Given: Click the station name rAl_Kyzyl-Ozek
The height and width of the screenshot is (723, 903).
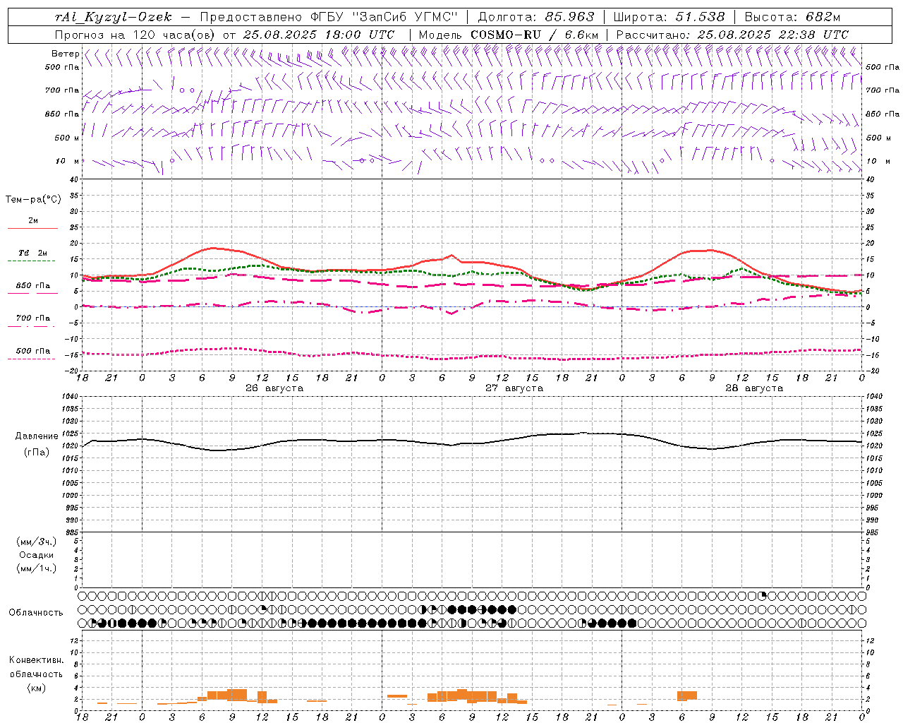Looking at the screenshot, I should (113, 18).
